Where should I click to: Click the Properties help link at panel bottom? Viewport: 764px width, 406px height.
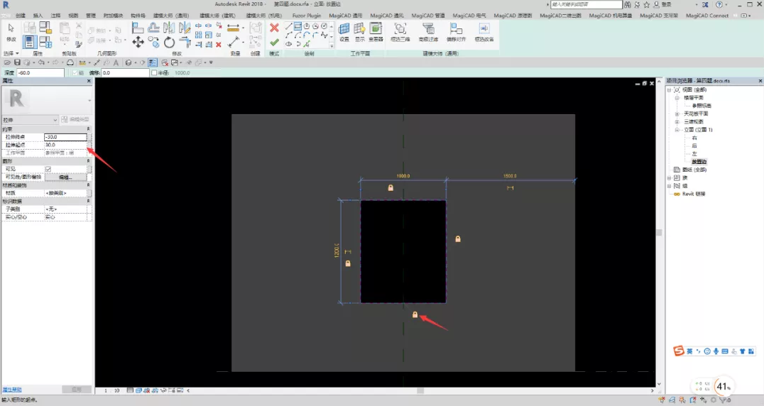11,390
